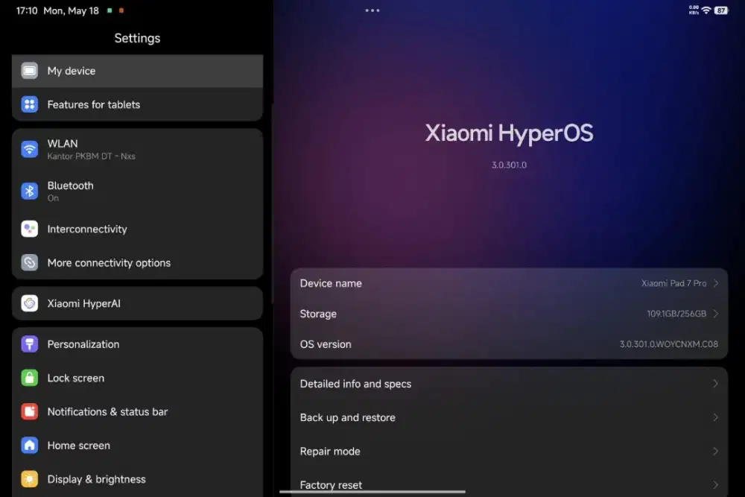Tap the Bluetooth On status text
Image resolution: width=745 pixels, height=497 pixels.
[53, 198]
